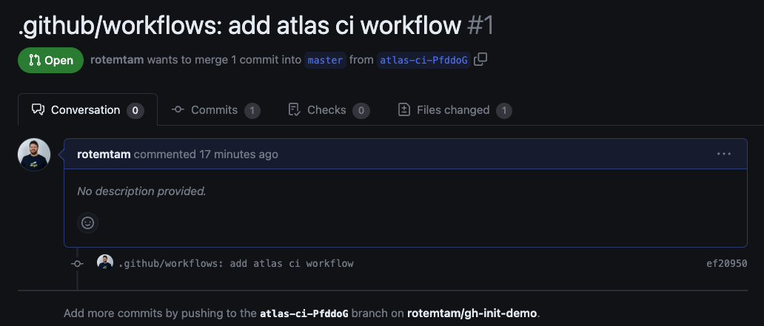
Task: Click rotemtam username in the comment header
Action: (x=104, y=154)
